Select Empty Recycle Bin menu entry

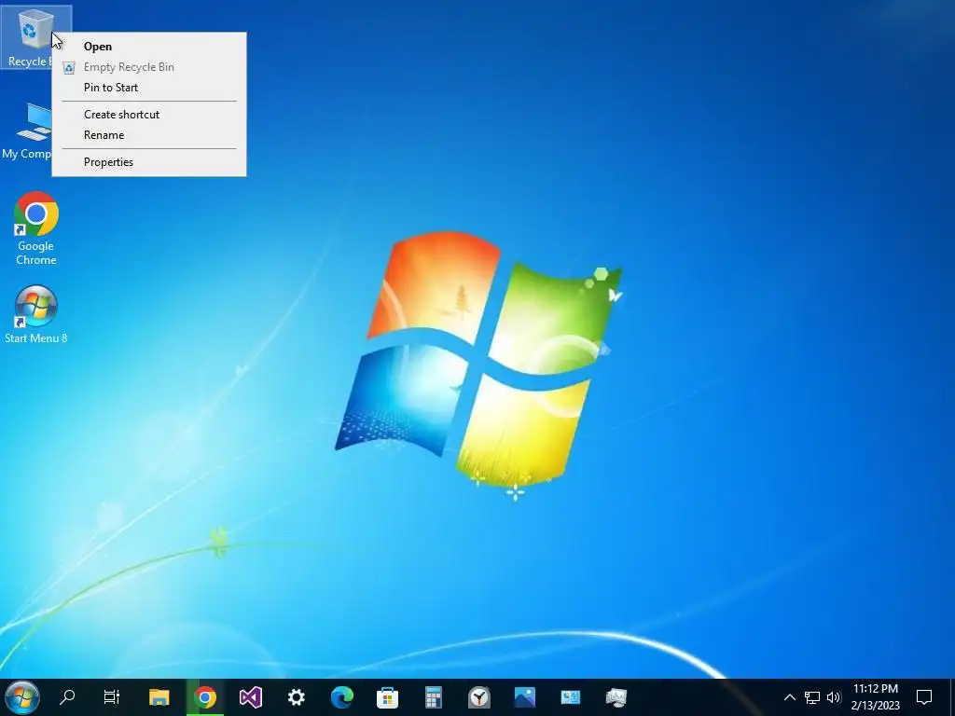149,67
